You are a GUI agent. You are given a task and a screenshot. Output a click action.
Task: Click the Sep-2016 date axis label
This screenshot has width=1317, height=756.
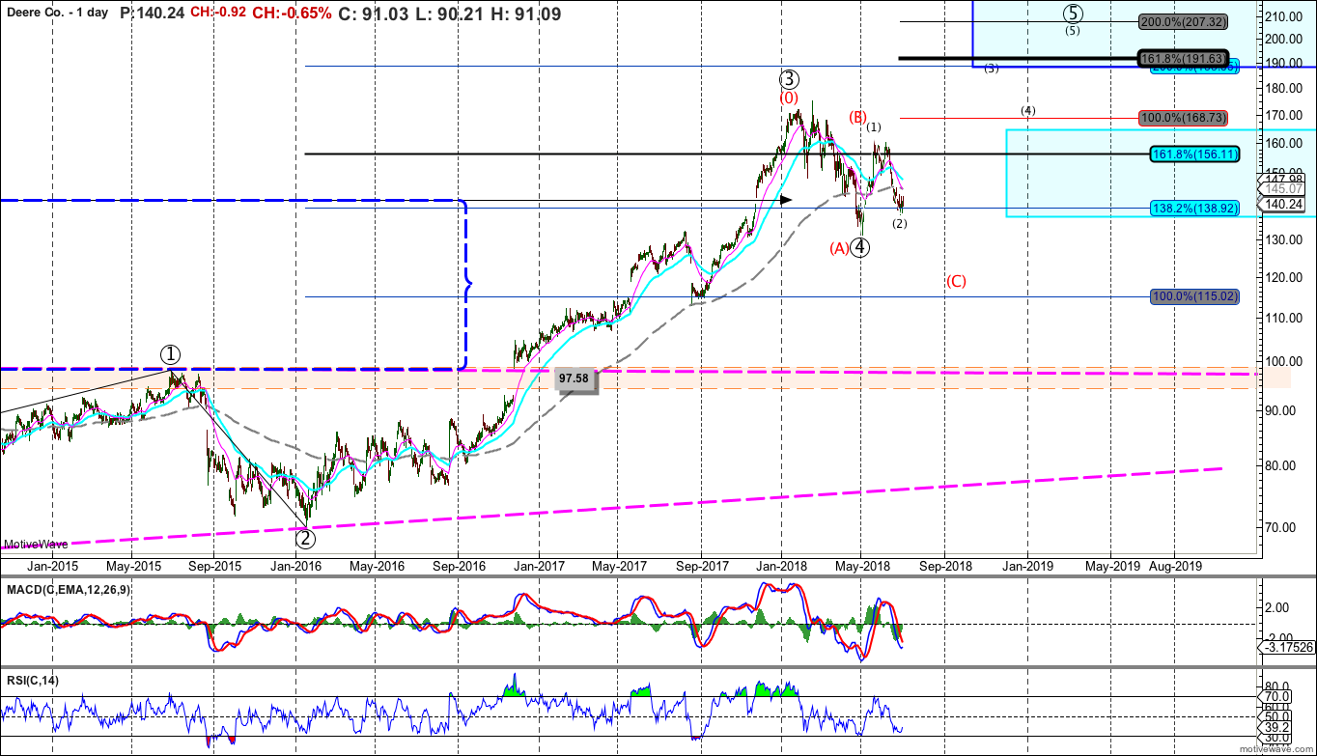(458, 567)
